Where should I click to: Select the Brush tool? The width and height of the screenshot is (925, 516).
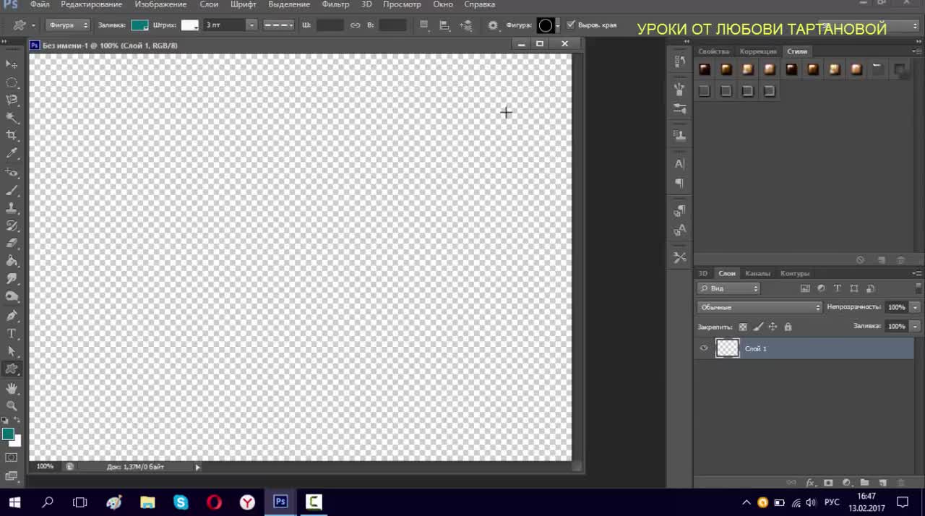(x=12, y=190)
